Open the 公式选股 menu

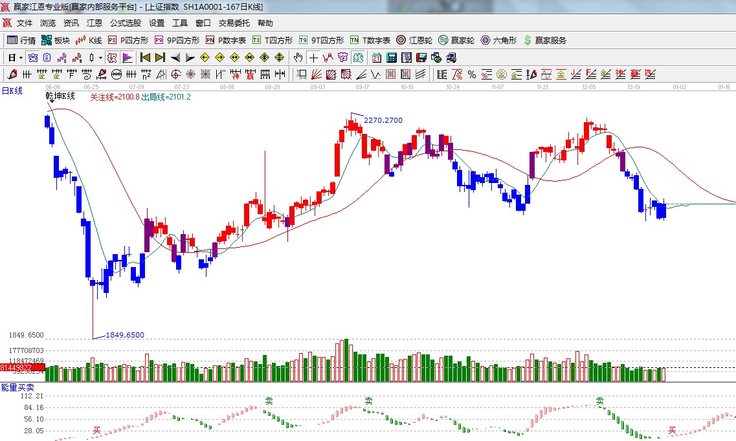pos(125,23)
